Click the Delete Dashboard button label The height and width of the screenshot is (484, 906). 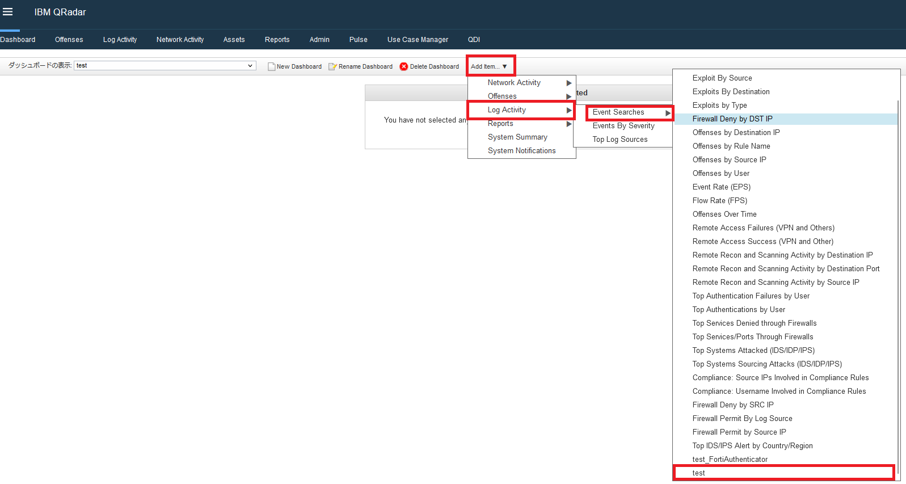(435, 66)
